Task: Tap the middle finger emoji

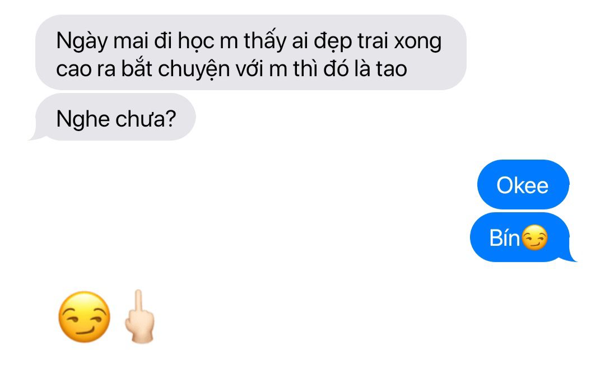Action: [139, 316]
